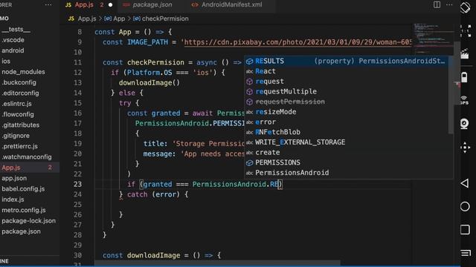Image resolution: width=476 pixels, height=267 pixels.
Task: Expand the ios folder
Action: pyautogui.click(x=6, y=61)
